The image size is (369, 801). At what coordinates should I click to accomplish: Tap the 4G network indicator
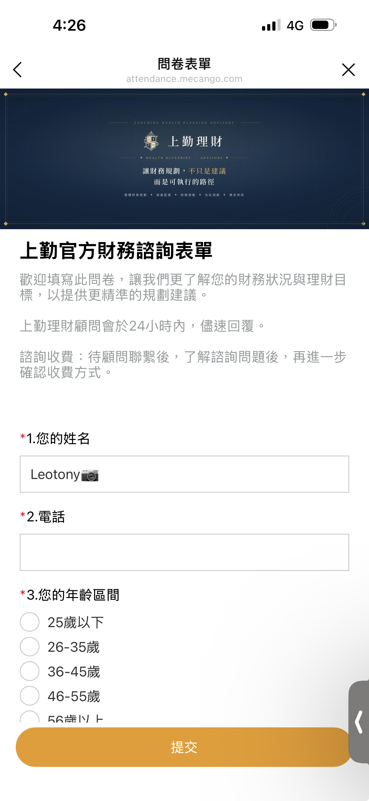295,25
